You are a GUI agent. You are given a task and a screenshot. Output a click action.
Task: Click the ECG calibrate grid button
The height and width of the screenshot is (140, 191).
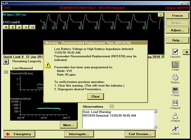coord(32,27)
